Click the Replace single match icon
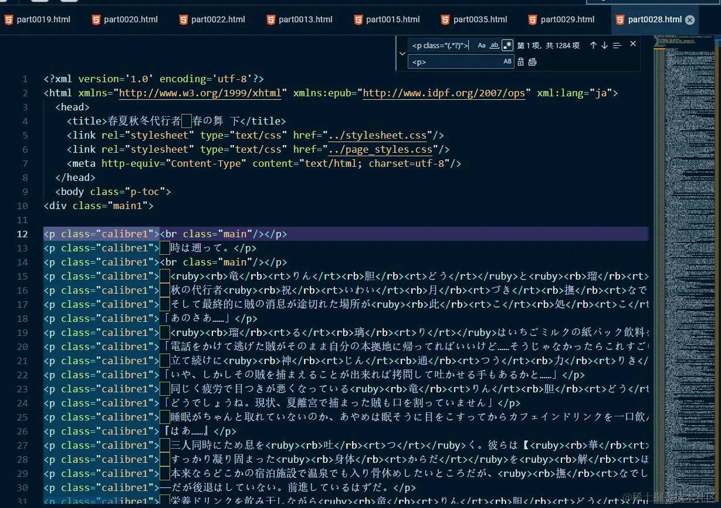The width and height of the screenshot is (721, 508). [521, 62]
